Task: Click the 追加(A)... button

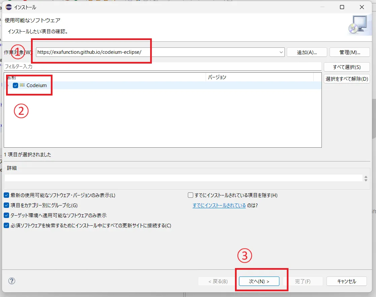Action: tap(307, 52)
